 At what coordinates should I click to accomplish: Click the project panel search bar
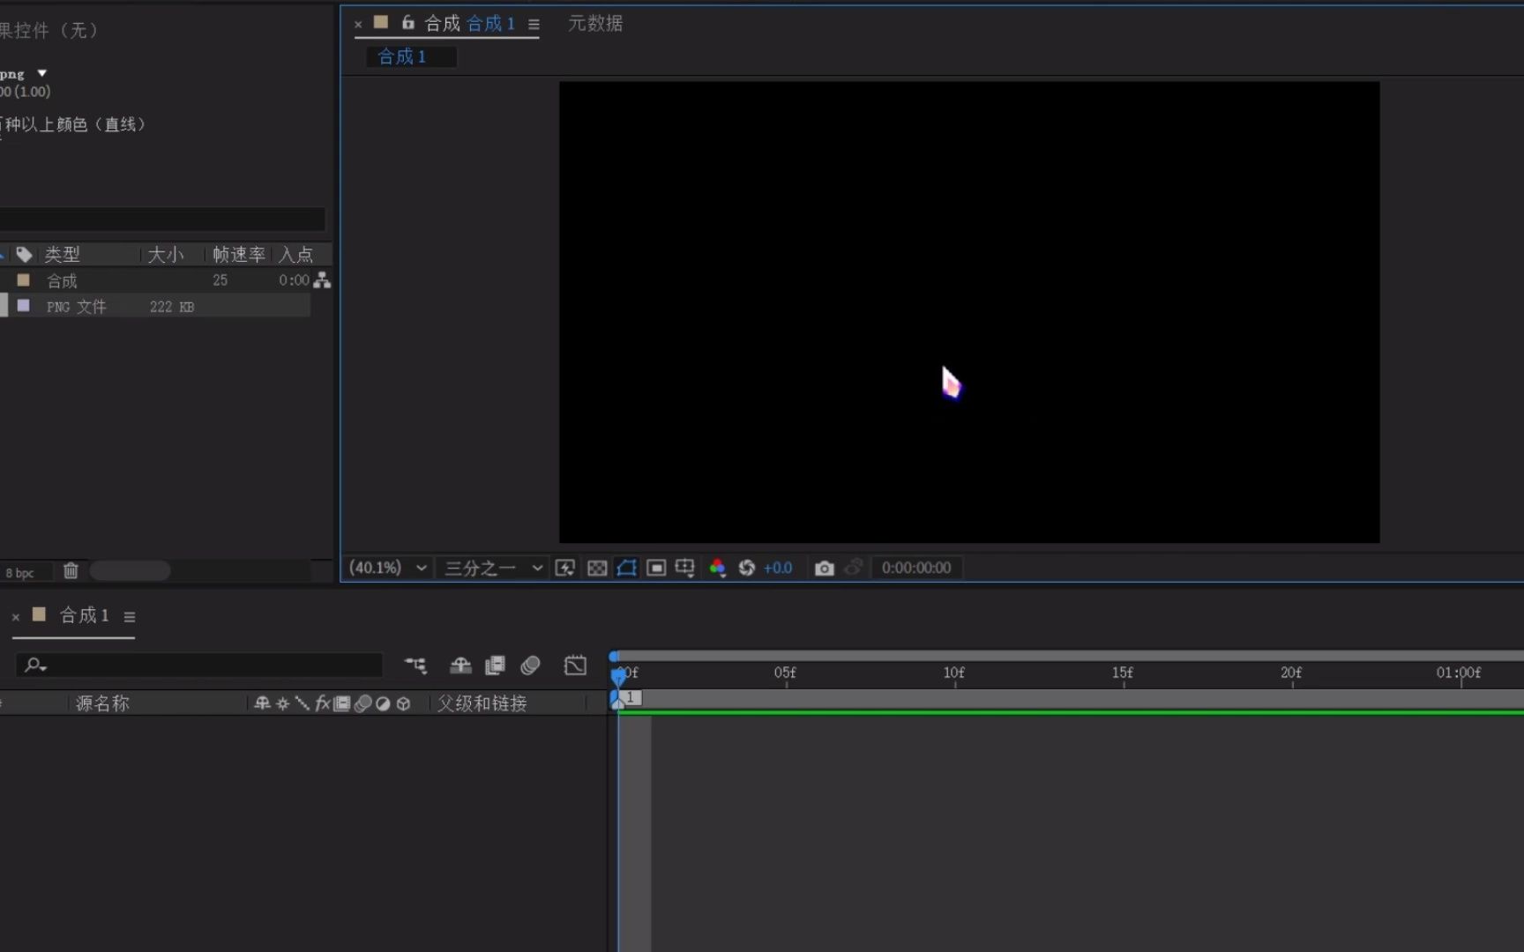point(162,219)
